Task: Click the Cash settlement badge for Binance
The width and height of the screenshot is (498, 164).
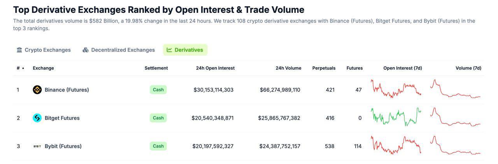Action: 158,90
